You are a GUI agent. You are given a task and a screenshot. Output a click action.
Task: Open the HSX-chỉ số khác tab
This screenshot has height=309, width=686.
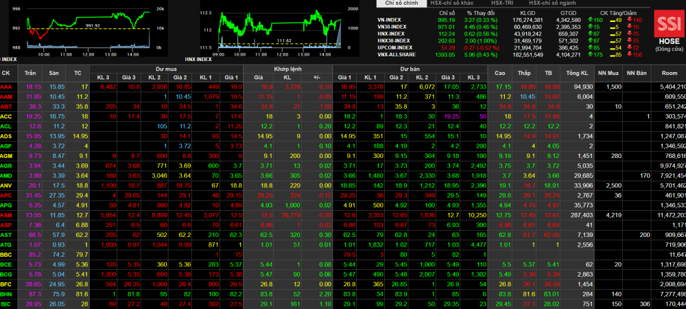[452, 4]
